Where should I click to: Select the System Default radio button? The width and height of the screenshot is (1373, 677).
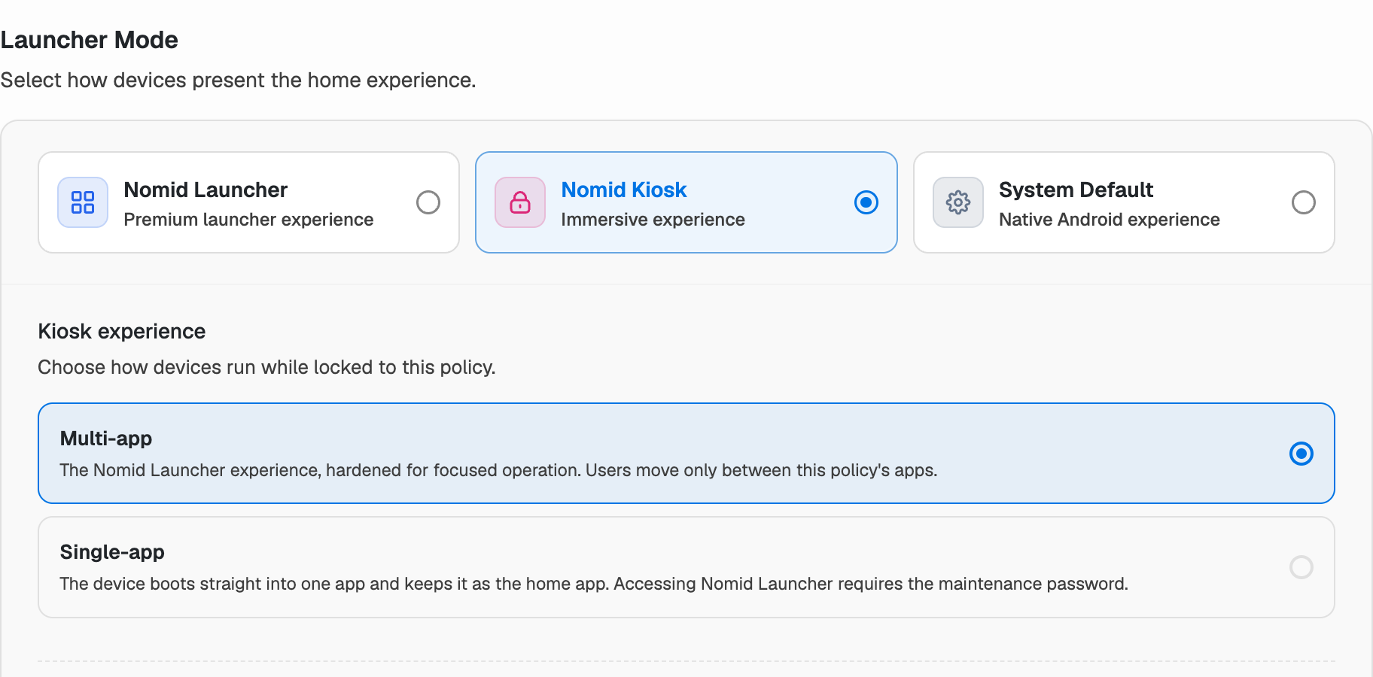(1304, 202)
